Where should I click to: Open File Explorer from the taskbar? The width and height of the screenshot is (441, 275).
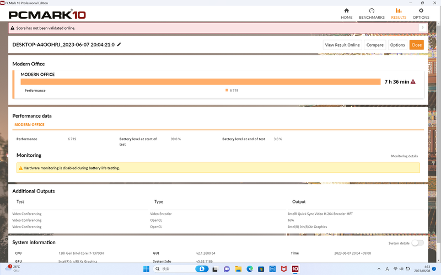(238, 269)
